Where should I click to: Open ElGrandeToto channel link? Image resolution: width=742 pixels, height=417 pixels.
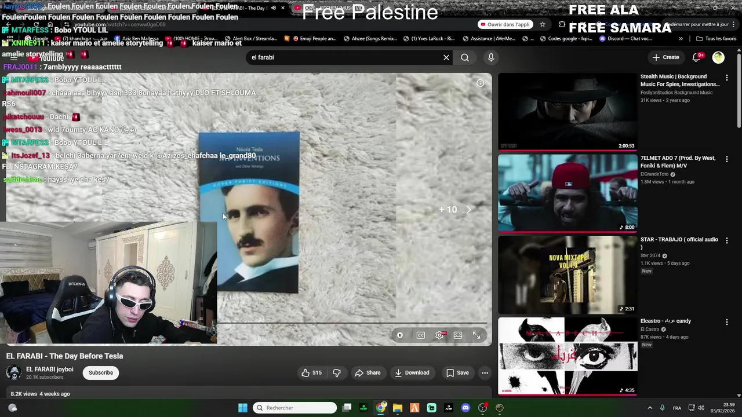(x=655, y=174)
